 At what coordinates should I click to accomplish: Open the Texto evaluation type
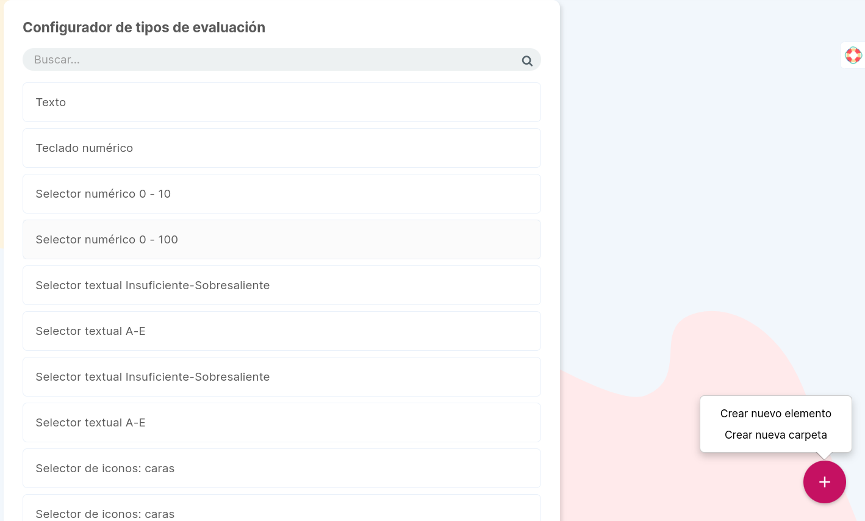pos(282,102)
